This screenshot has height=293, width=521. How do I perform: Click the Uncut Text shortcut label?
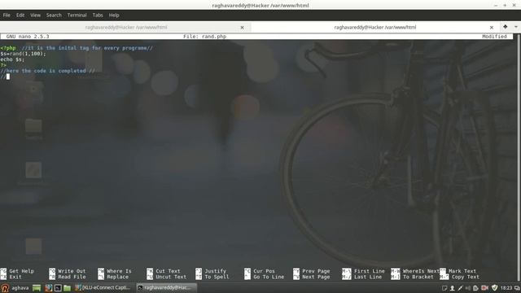pos(171,277)
